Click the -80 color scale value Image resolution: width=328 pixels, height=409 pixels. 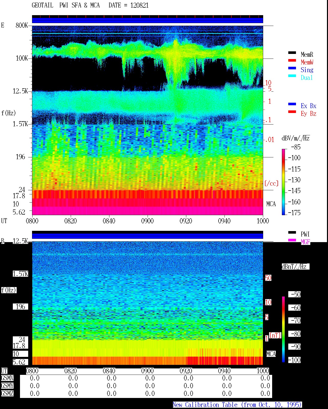[x=294, y=334]
